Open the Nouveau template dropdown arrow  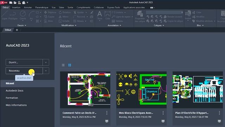[x=46, y=71]
